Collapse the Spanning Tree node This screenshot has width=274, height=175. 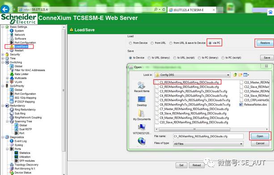pos(7,121)
